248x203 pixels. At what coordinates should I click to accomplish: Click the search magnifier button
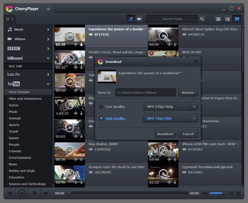tap(202, 19)
